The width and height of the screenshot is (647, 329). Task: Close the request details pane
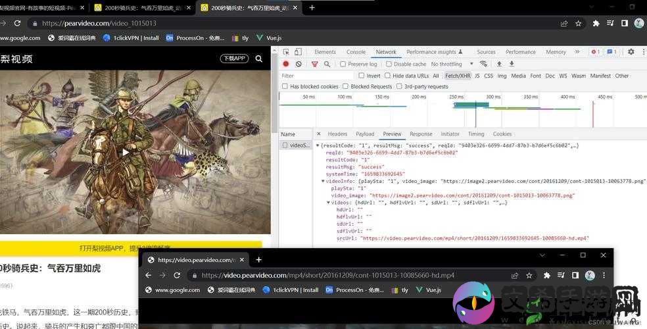[x=318, y=134]
